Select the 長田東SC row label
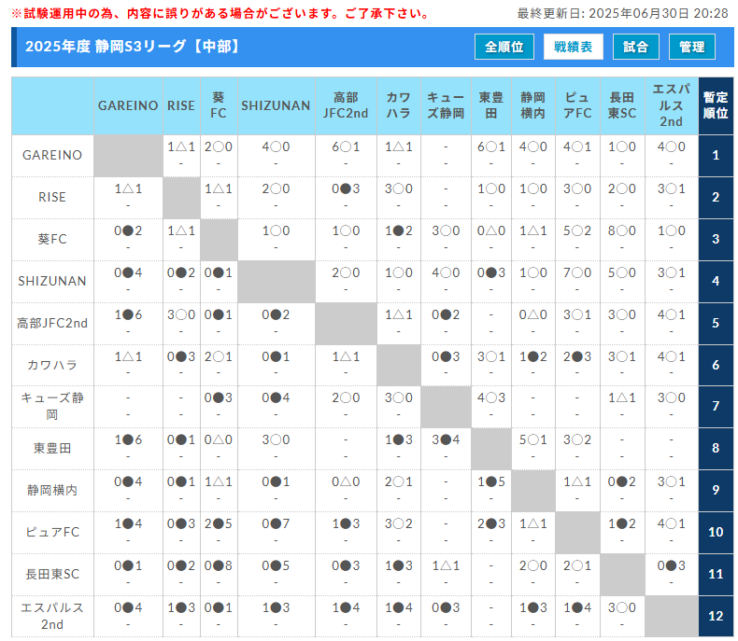This screenshot has width=738, height=641. pos(52,574)
